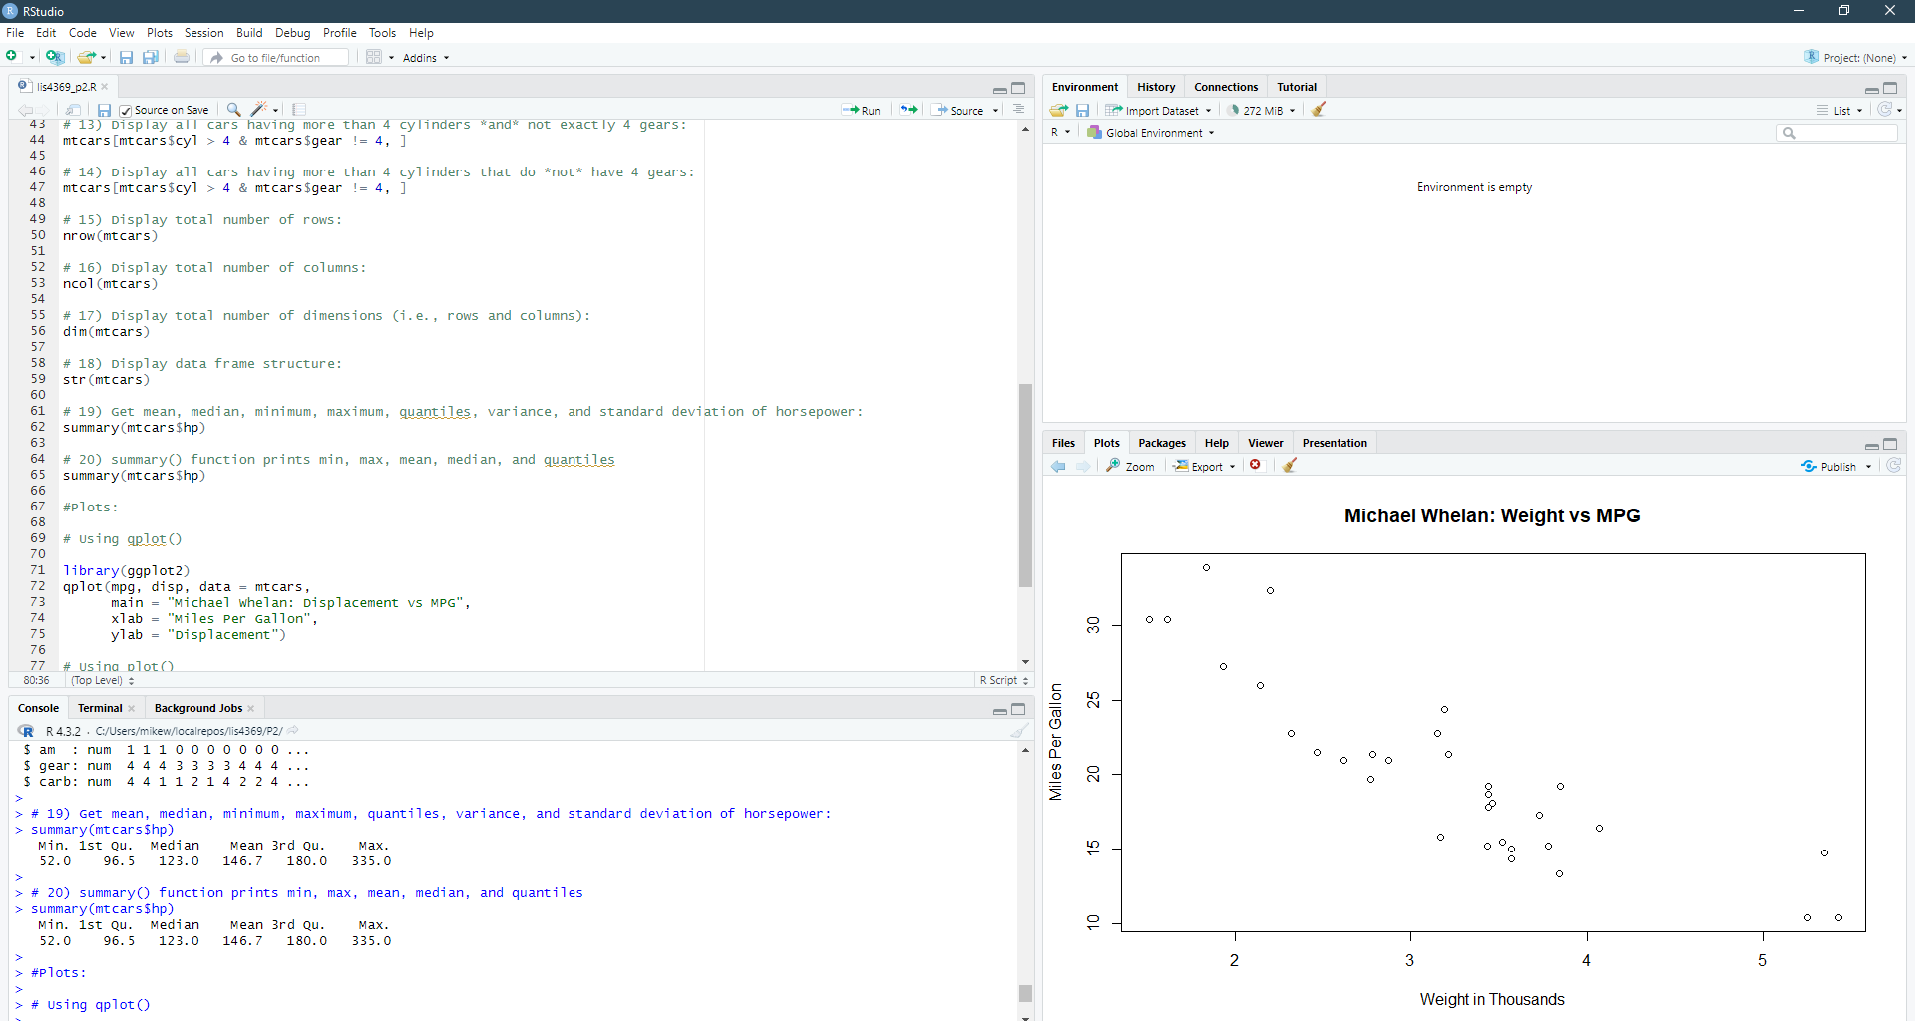
Task: Open the Session menu
Action: (x=203, y=33)
